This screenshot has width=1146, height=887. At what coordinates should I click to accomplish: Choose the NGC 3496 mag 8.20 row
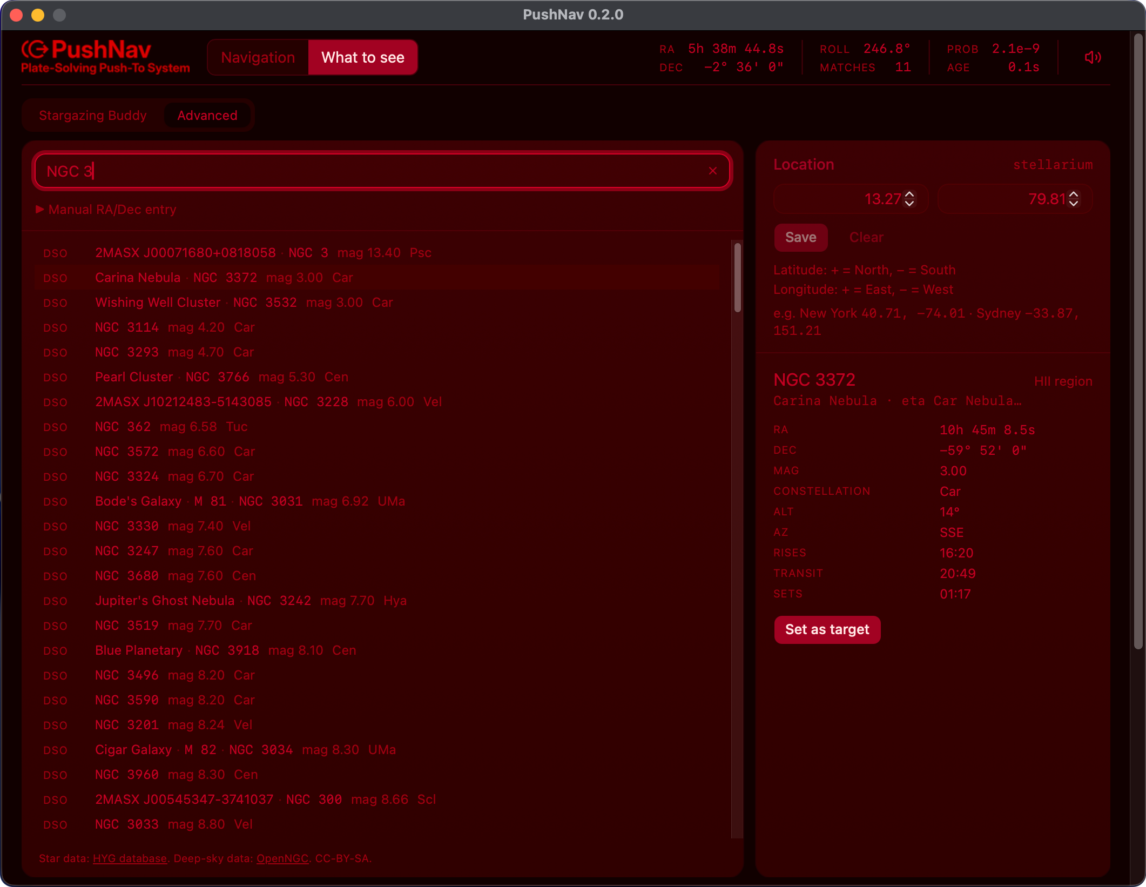pos(377,675)
